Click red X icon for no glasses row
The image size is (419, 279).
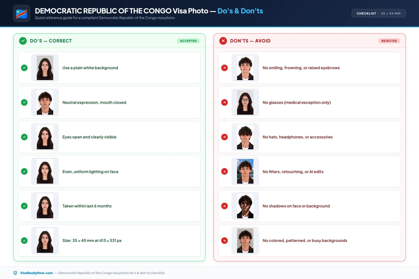pos(225,102)
